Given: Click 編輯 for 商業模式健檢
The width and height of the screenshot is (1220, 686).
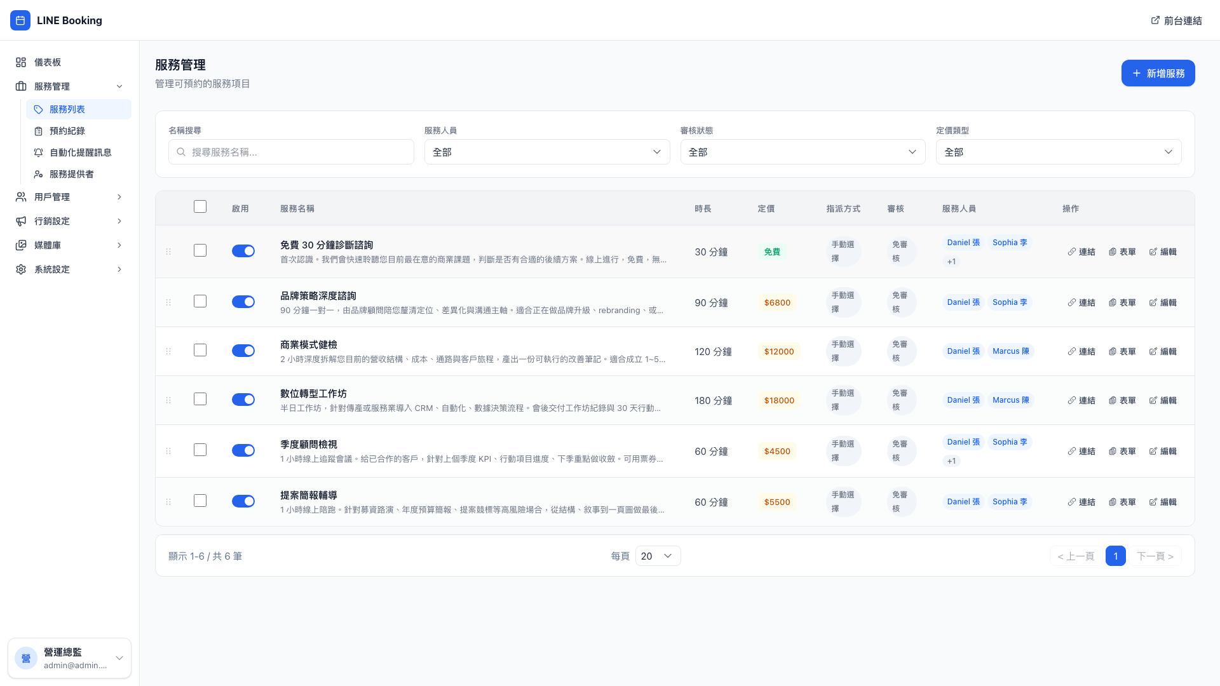Looking at the screenshot, I should [x=1163, y=351].
